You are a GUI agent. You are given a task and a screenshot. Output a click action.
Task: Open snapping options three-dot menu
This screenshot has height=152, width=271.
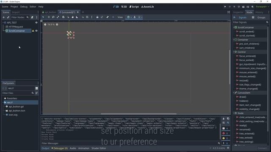coord(92,17)
